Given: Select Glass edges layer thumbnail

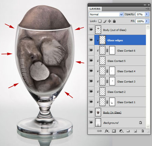Looking at the screenshot, I should 102,40.
